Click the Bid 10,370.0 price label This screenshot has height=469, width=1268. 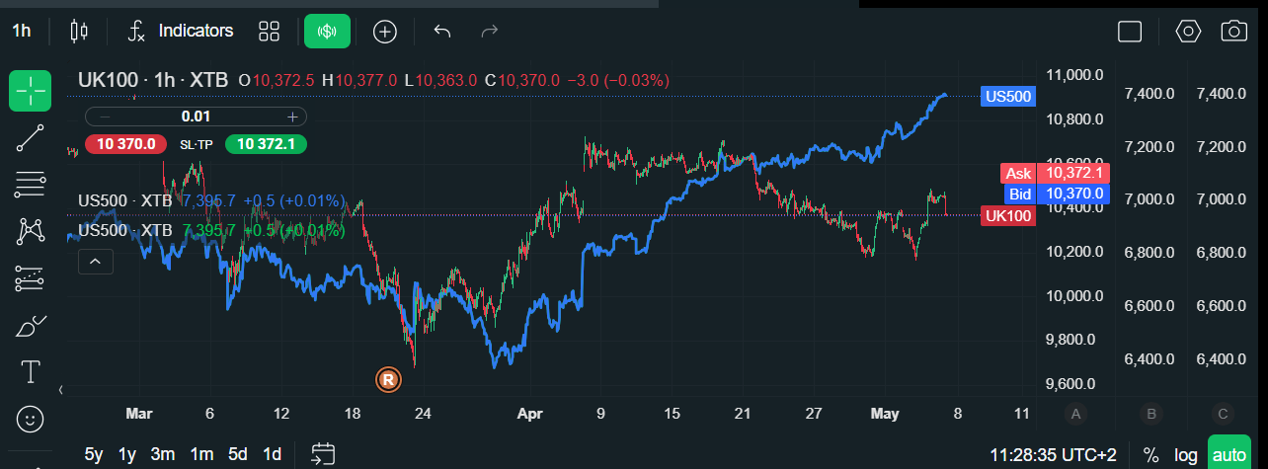pyautogui.click(x=1056, y=194)
